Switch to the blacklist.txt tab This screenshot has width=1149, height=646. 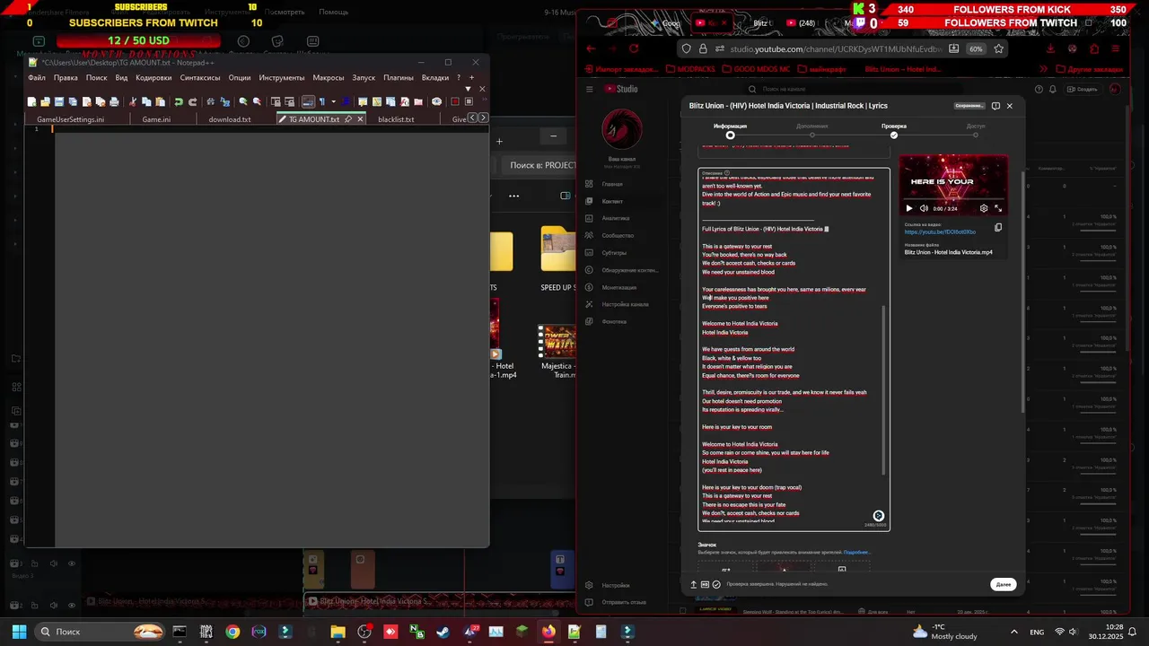click(x=396, y=119)
